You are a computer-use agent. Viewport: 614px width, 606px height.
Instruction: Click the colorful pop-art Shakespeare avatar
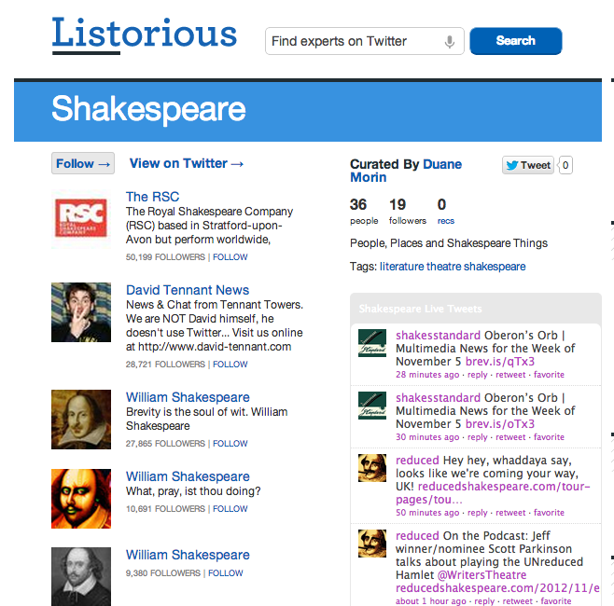81,499
